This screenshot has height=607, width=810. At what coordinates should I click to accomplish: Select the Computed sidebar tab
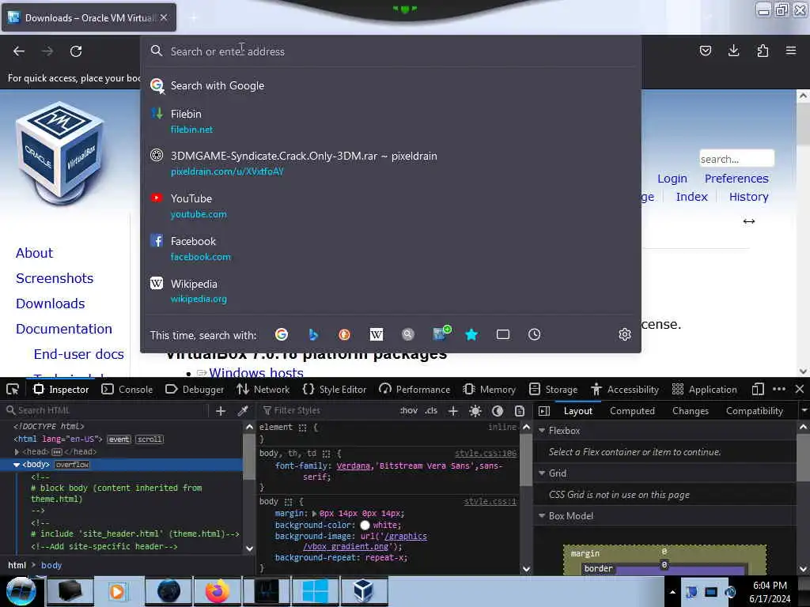(x=632, y=411)
